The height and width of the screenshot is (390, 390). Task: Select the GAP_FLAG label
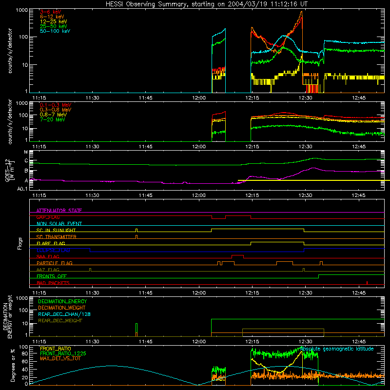48,217
